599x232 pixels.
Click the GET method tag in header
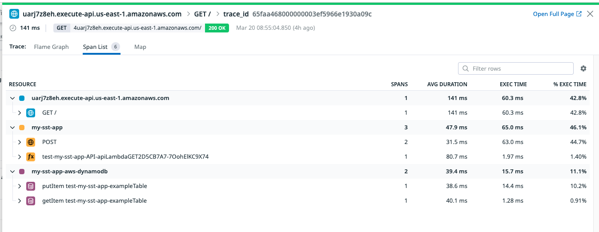pyautogui.click(x=62, y=28)
